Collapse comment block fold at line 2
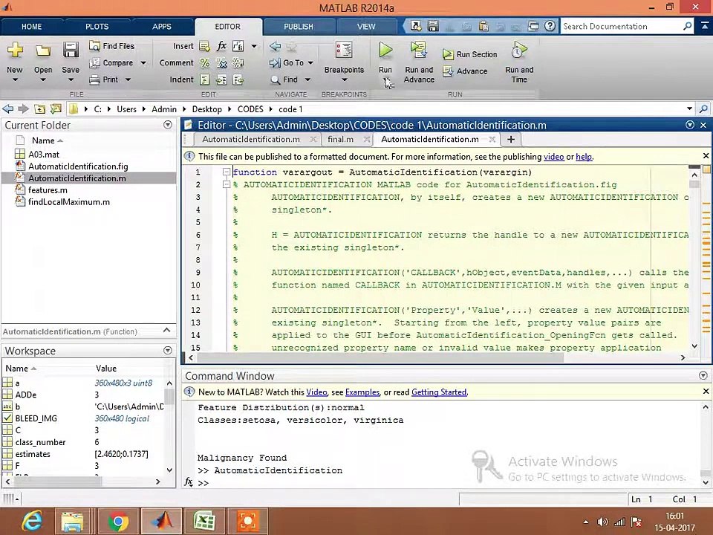The width and height of the screenshot is (713, 535). coord(226,184)
